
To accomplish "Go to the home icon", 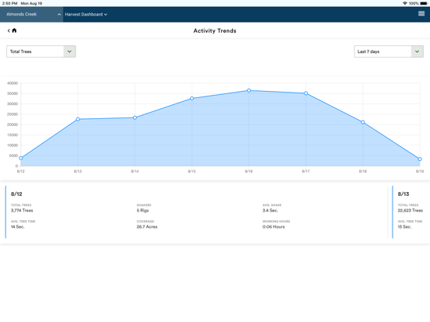I will 14,30.
